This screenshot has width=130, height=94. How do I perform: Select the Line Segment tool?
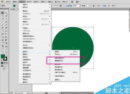tap(3, 22)
